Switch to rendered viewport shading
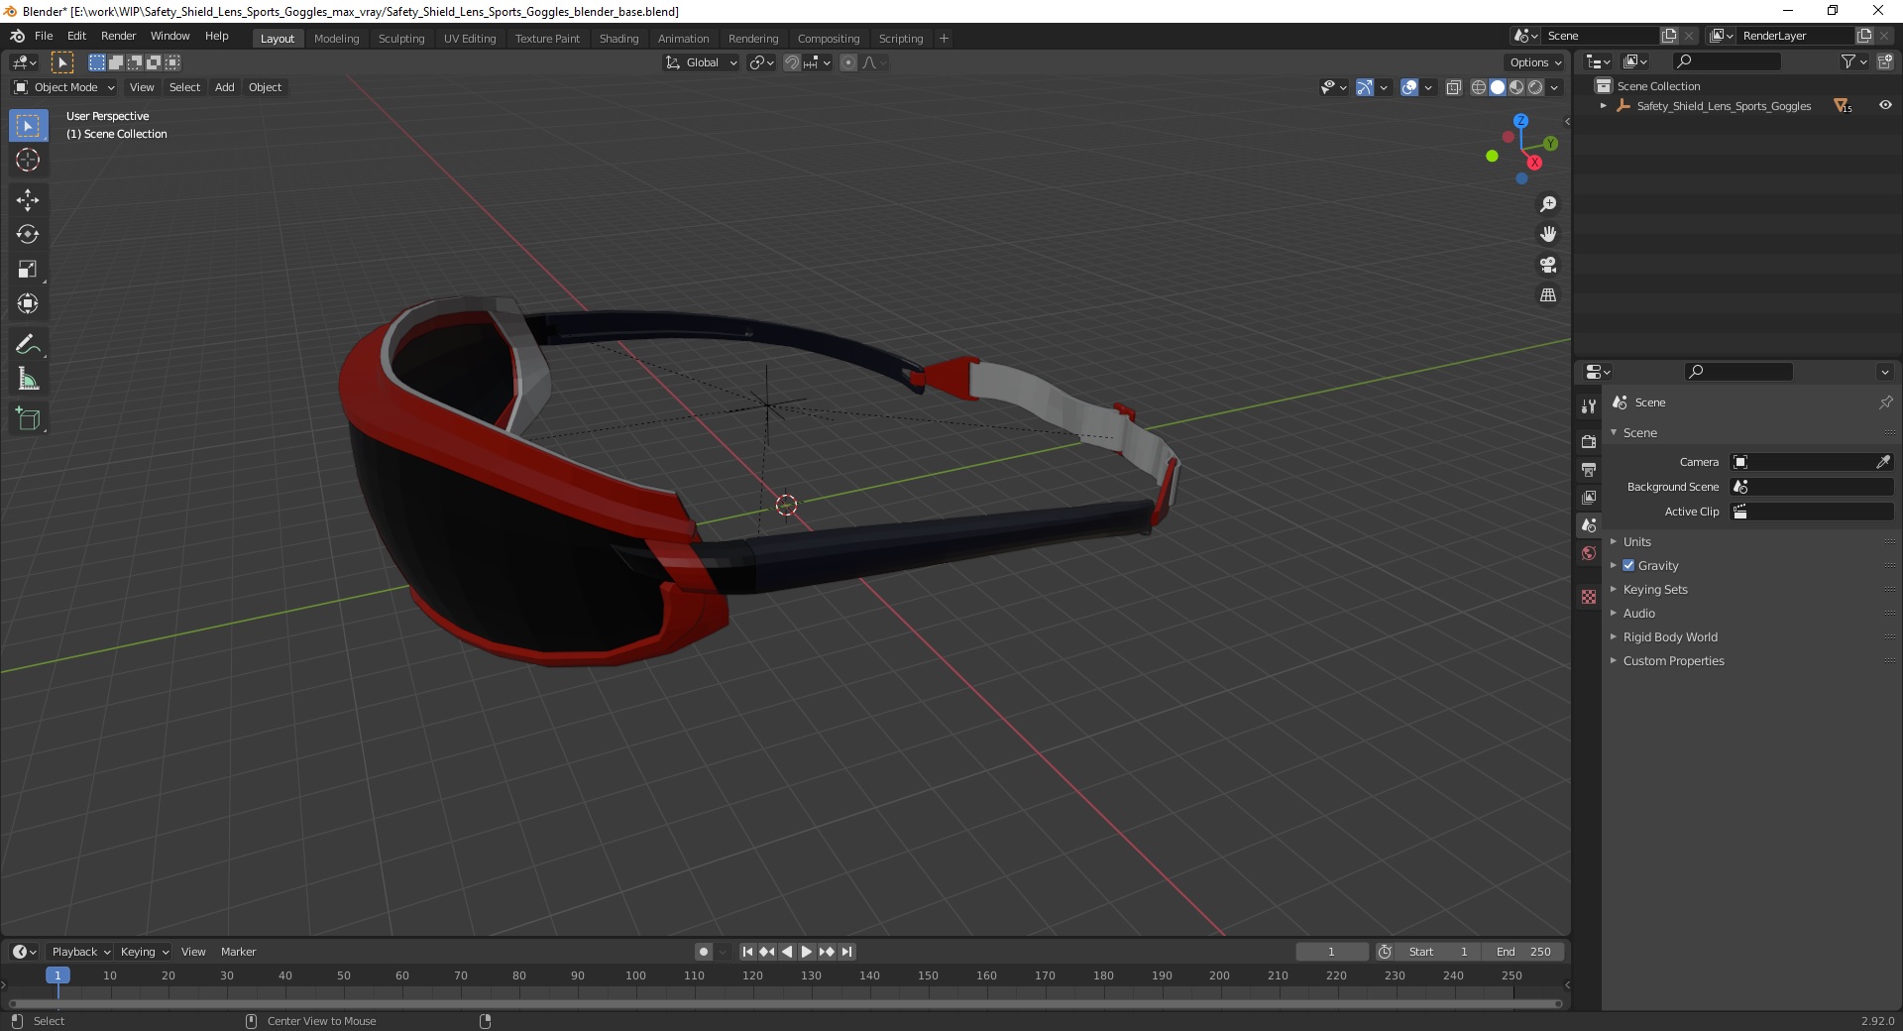This screenshot has width=1903, height=1031. pos(1535,87)
